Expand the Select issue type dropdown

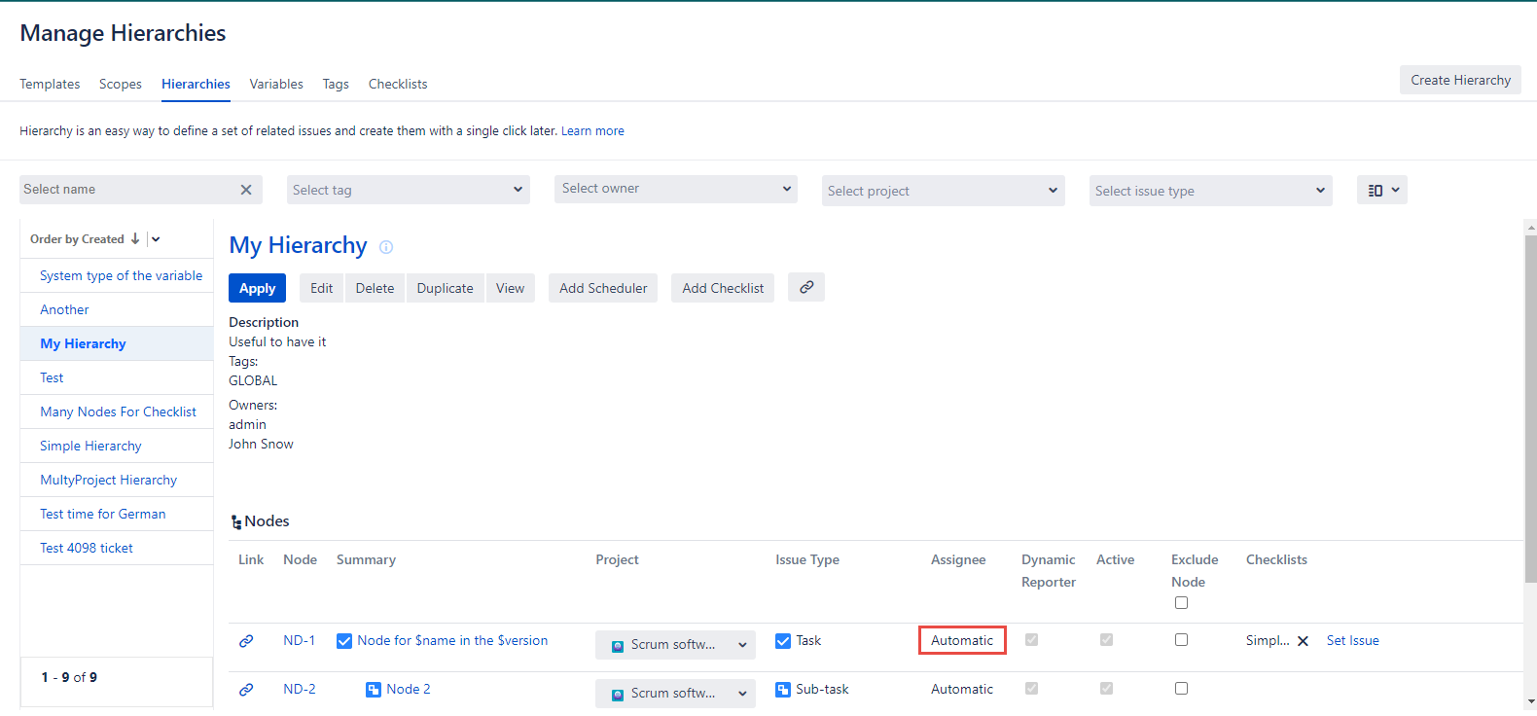click(1210, 191)
